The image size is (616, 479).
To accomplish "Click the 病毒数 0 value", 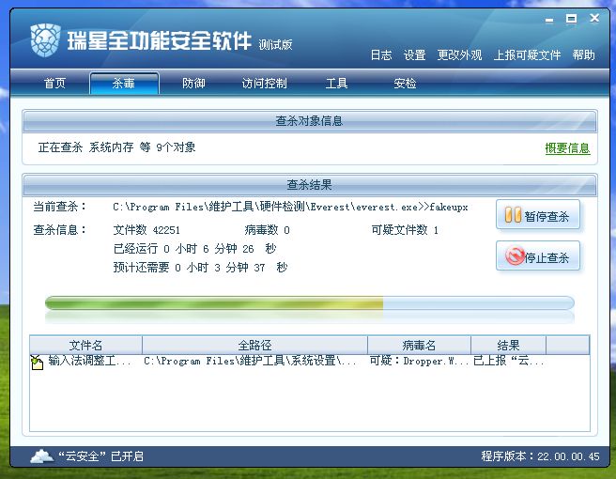I will tap(267, 230).
